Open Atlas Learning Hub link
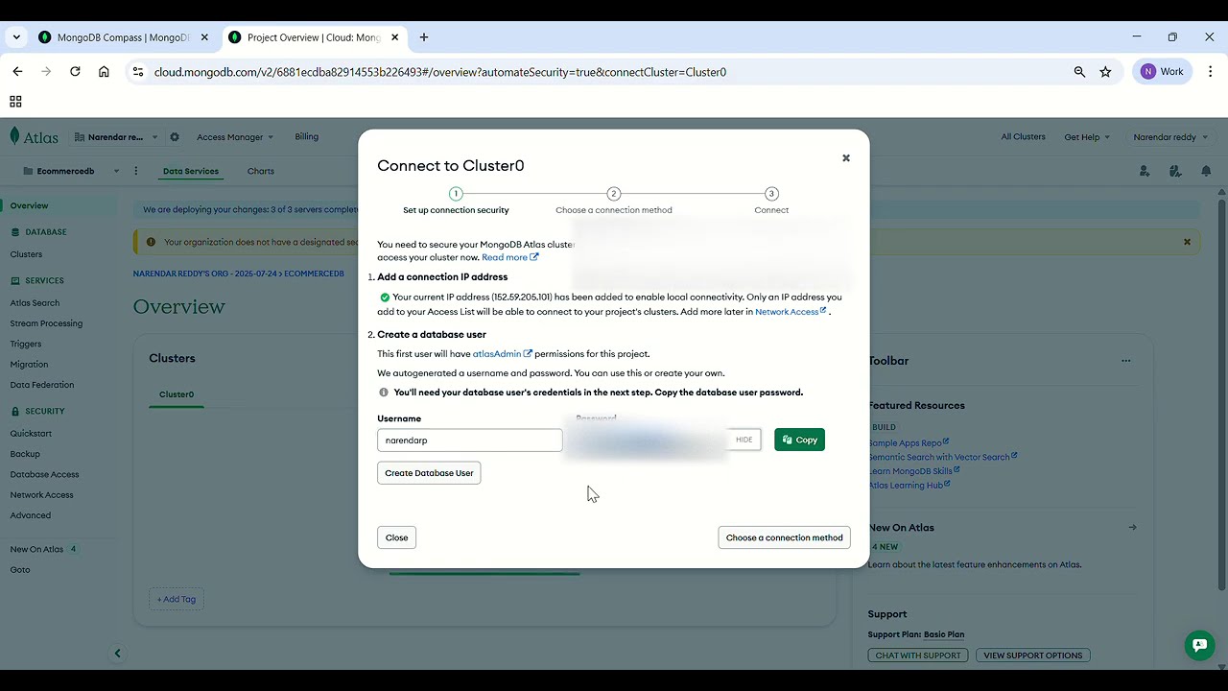1228x691 pixels. click(909, 486)
